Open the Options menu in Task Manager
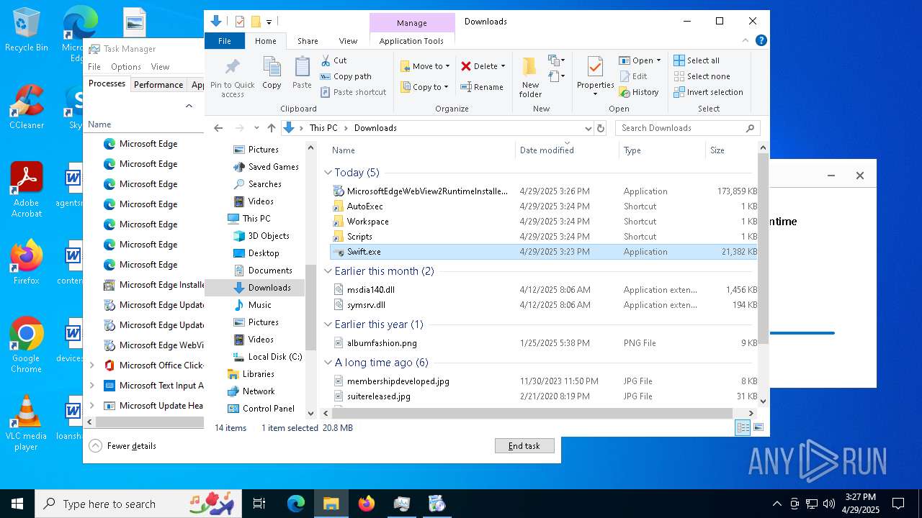The image size is (922, 518). 126,67
